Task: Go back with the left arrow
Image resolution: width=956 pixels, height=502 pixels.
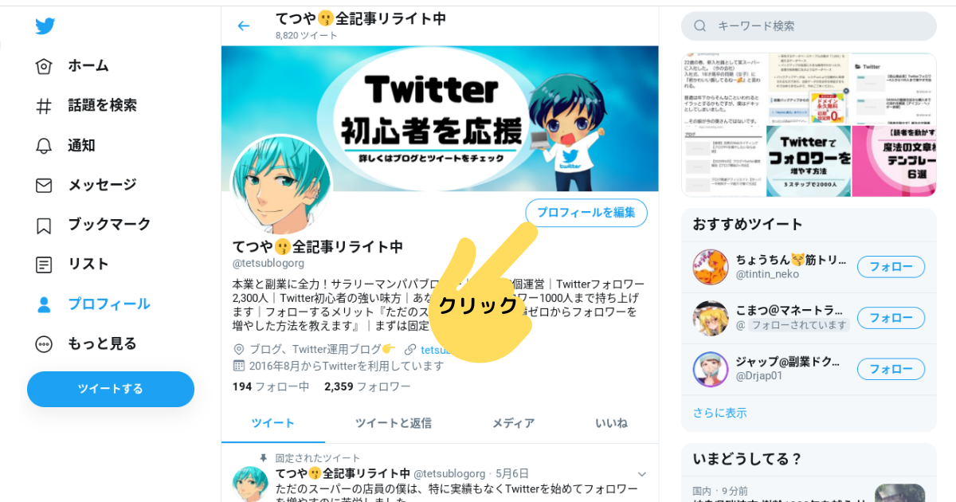Action: (x=244, y=25)
